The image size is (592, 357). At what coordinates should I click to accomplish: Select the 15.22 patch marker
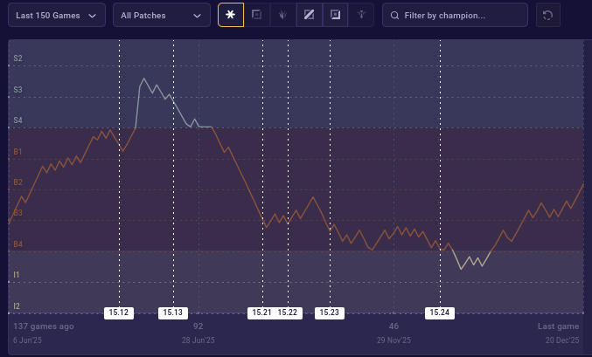click(288, 312)
